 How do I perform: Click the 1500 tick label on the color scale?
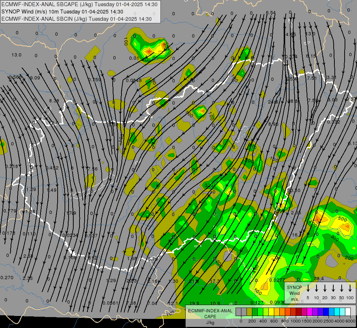click(x=307, y=321)
